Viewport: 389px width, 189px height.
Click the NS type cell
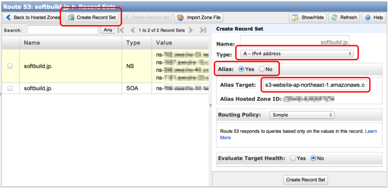[x=137, y=66]
